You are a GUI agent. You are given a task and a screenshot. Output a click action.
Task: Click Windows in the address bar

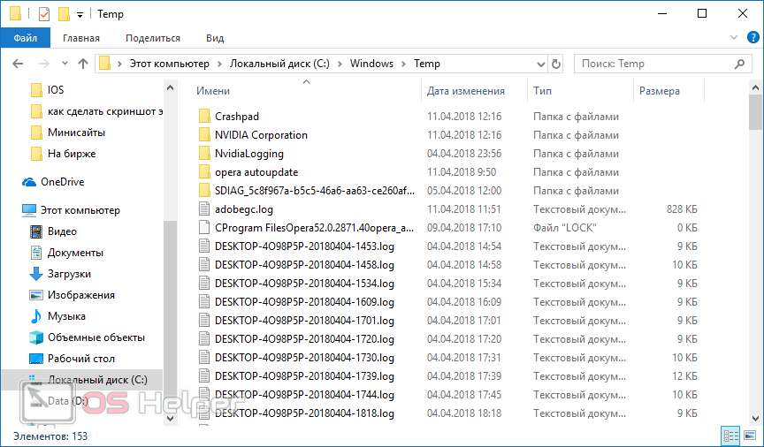(x=371, y=64)
